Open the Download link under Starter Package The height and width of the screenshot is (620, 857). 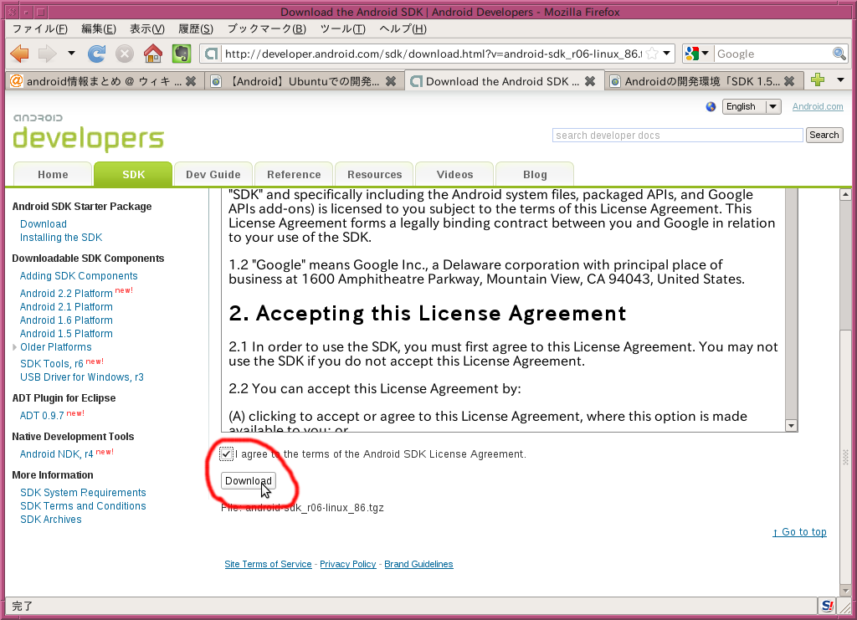44,224
